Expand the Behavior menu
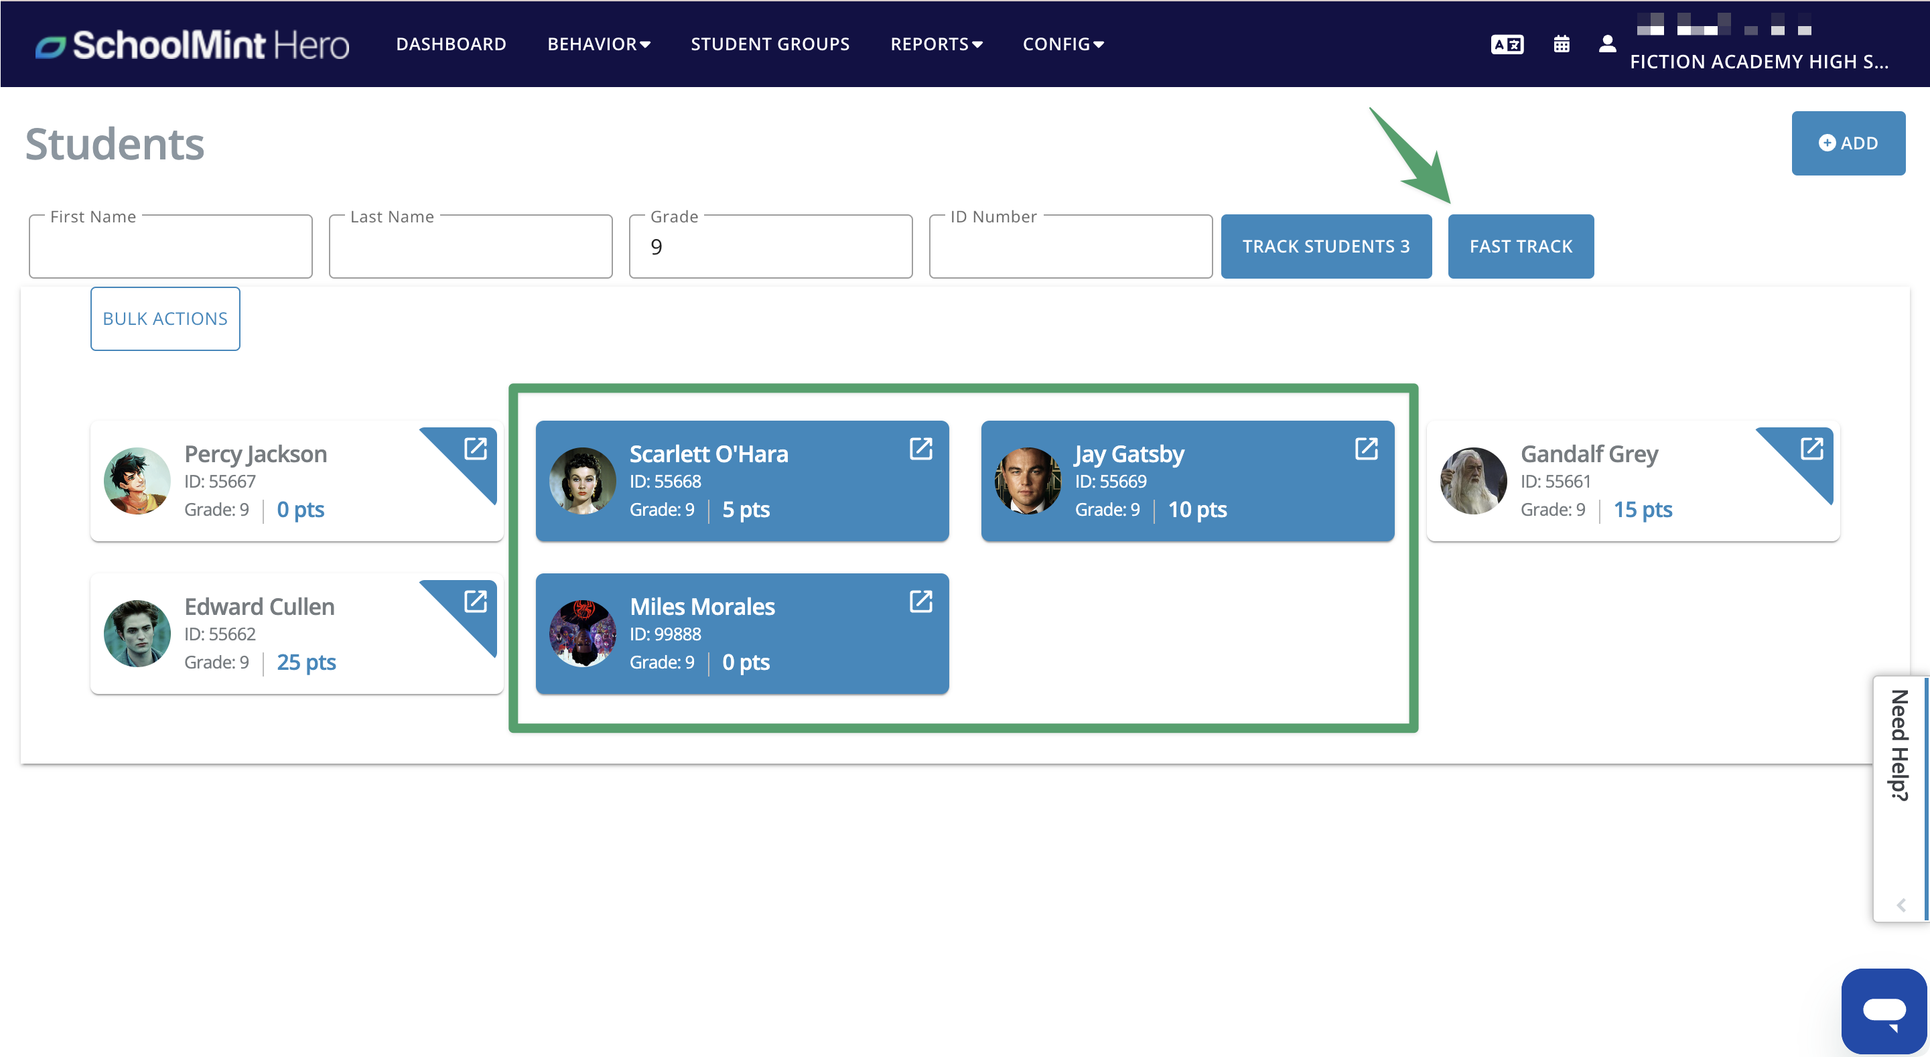The width and height of the screenshot is (1930, 1057). pos(599,44)
